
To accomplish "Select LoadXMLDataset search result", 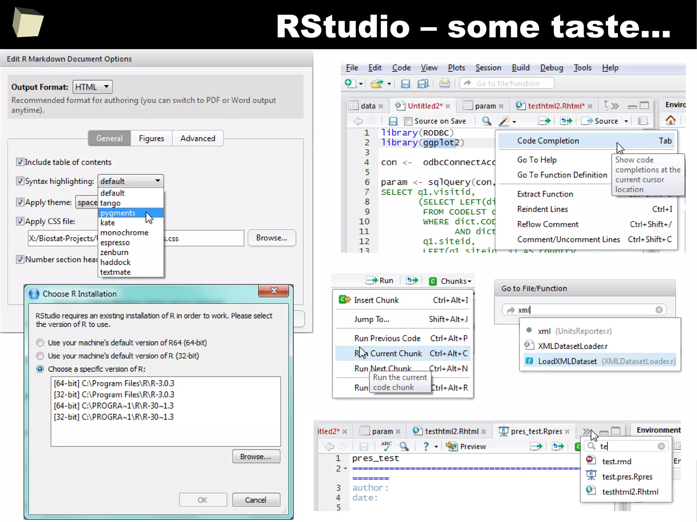I will 600,361.
